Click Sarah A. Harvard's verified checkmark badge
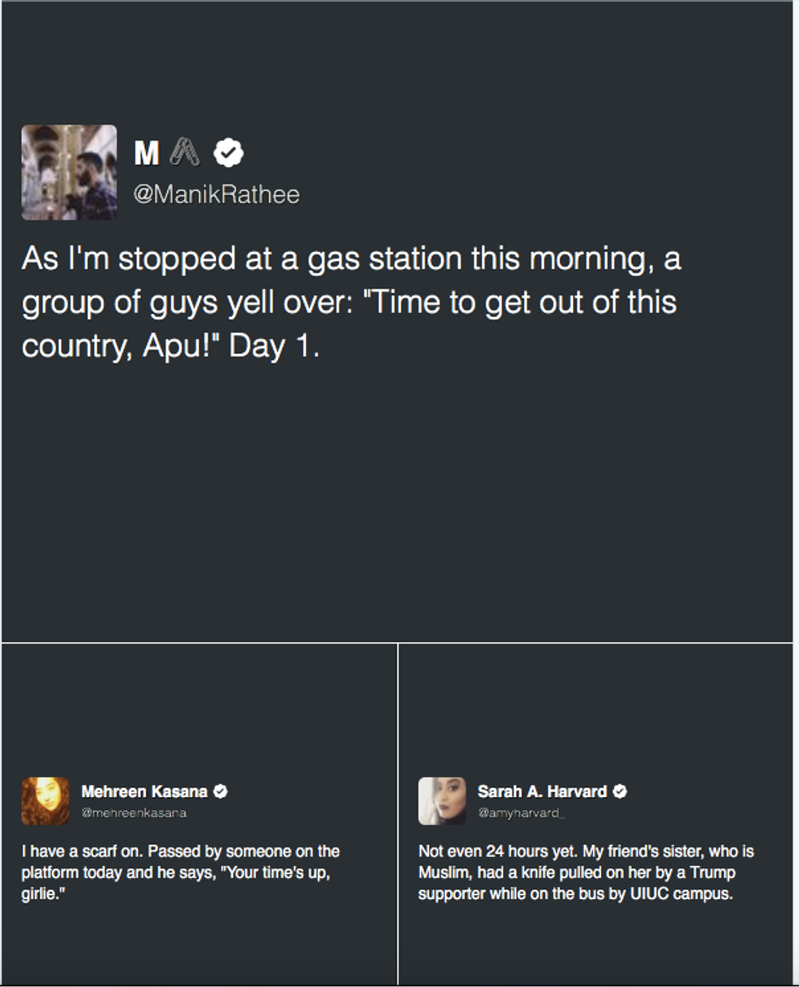 pos(620,791)
